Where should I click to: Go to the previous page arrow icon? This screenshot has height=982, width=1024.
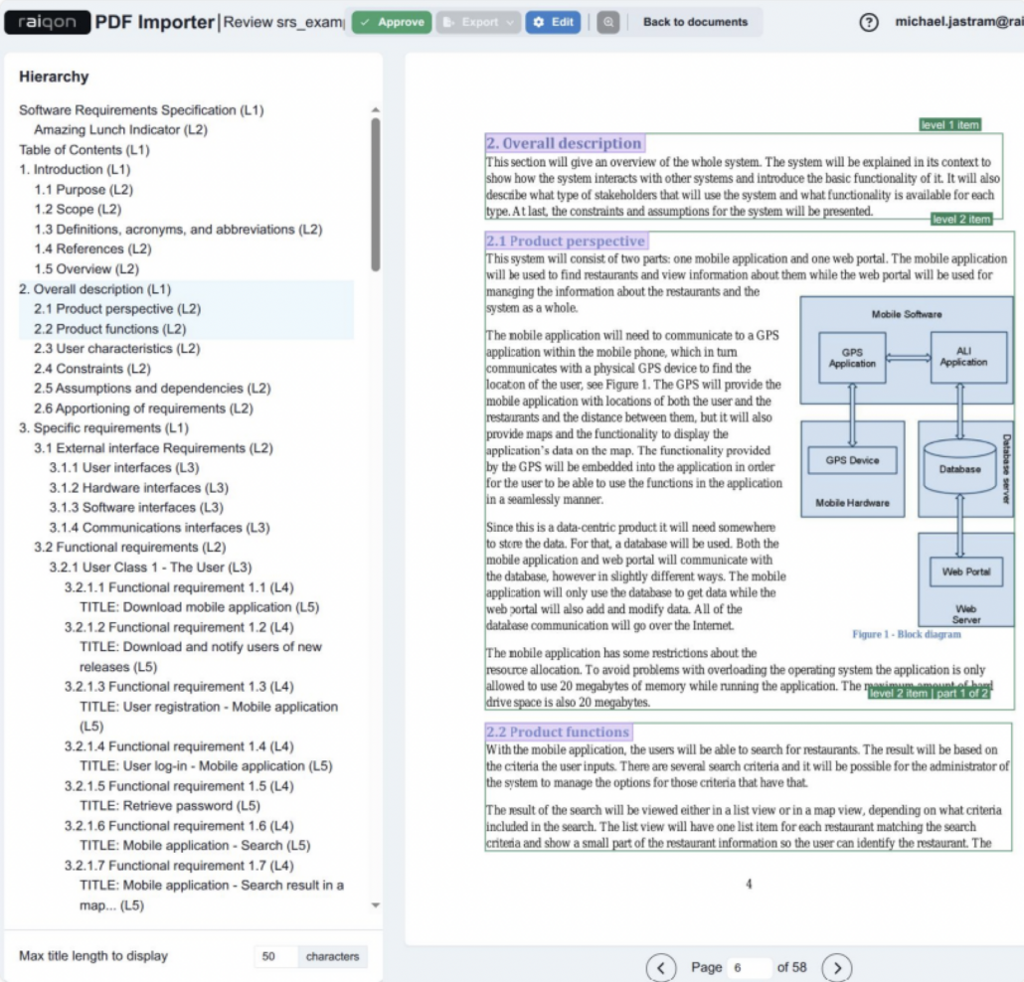coord(661,966)
